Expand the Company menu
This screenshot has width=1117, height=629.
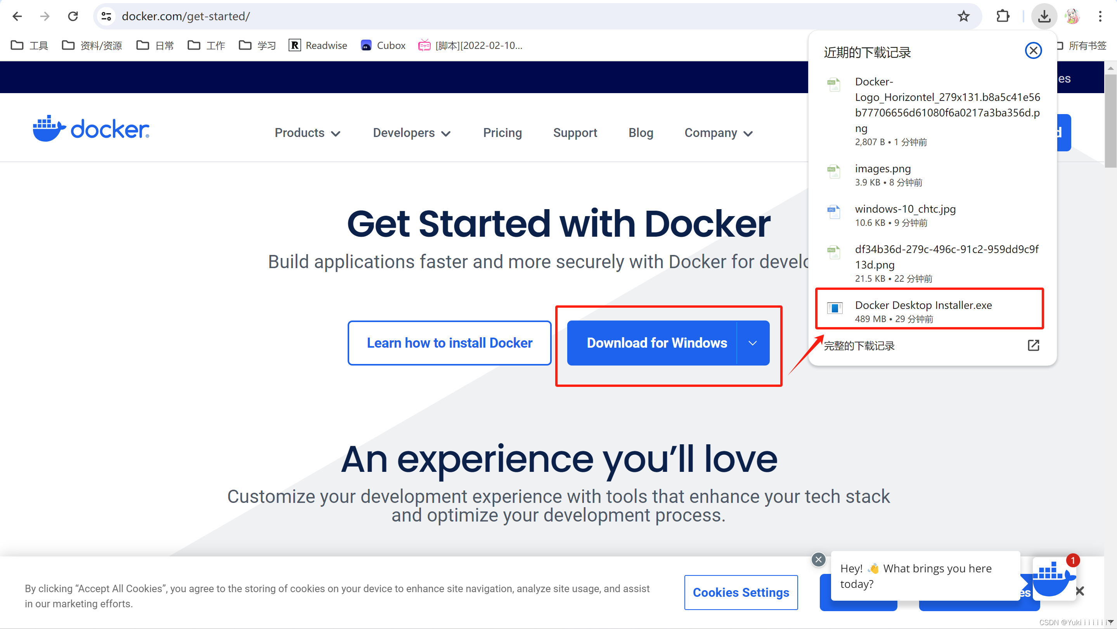coord(719,133)
